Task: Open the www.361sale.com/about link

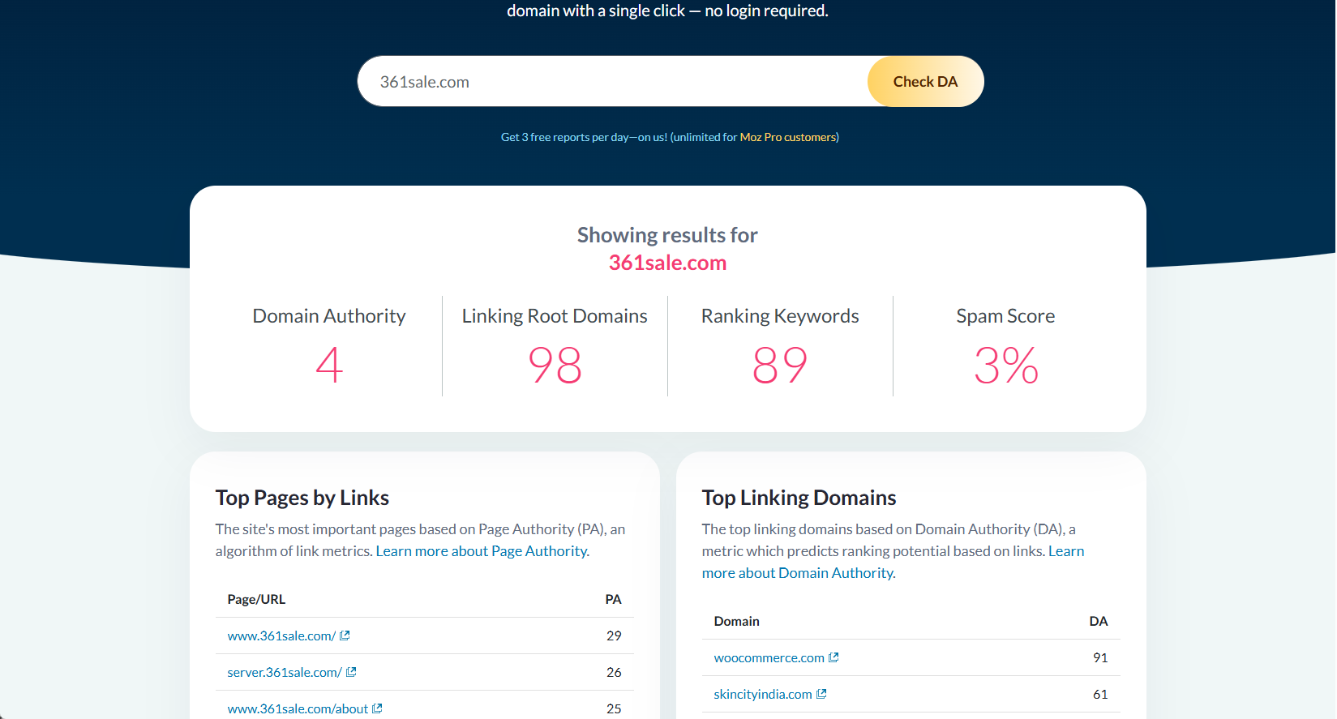Action: (298, 709)
